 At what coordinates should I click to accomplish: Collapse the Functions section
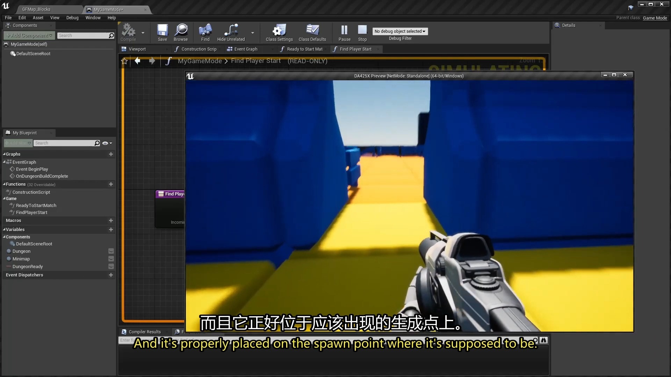(4, 184)
